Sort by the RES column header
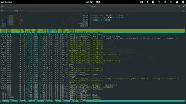Image resolution: width=186 pixels, height=104 pixels. point(37,30)
